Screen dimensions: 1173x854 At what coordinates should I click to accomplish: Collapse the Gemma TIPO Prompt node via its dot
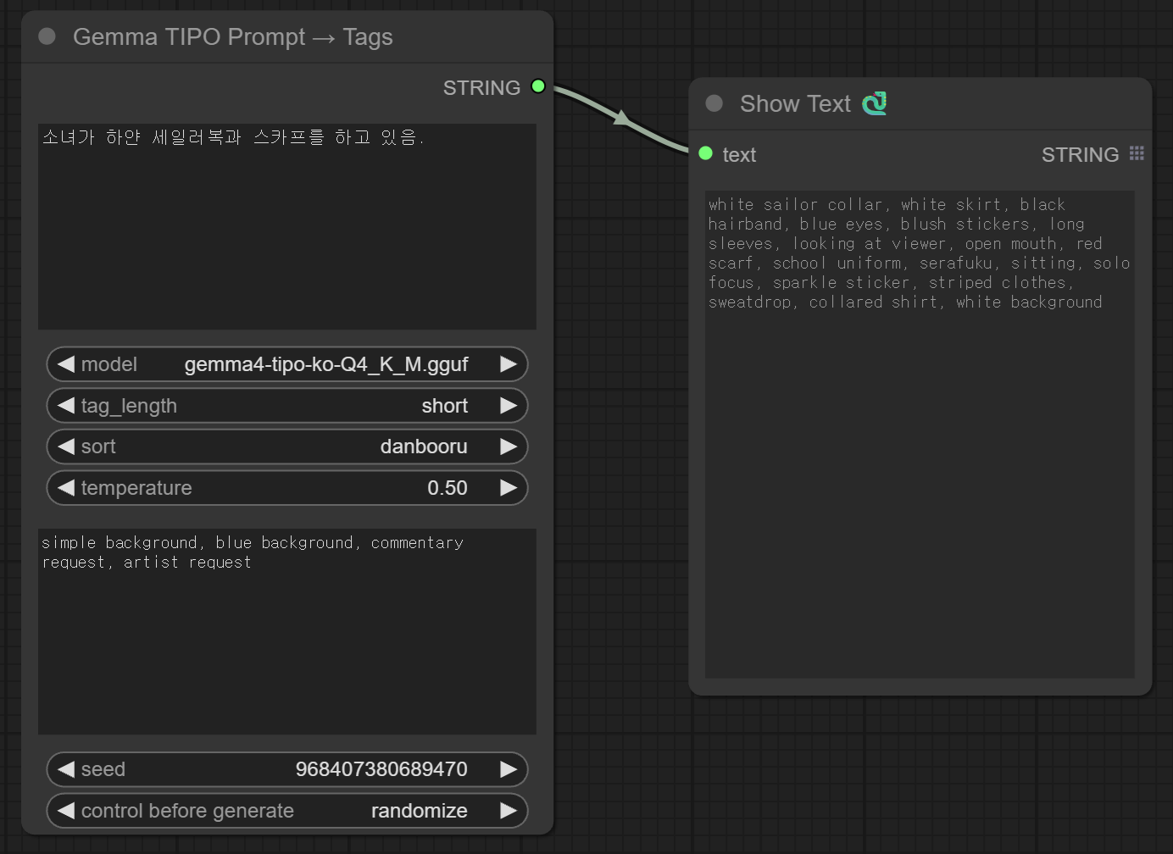click(47, 36)
